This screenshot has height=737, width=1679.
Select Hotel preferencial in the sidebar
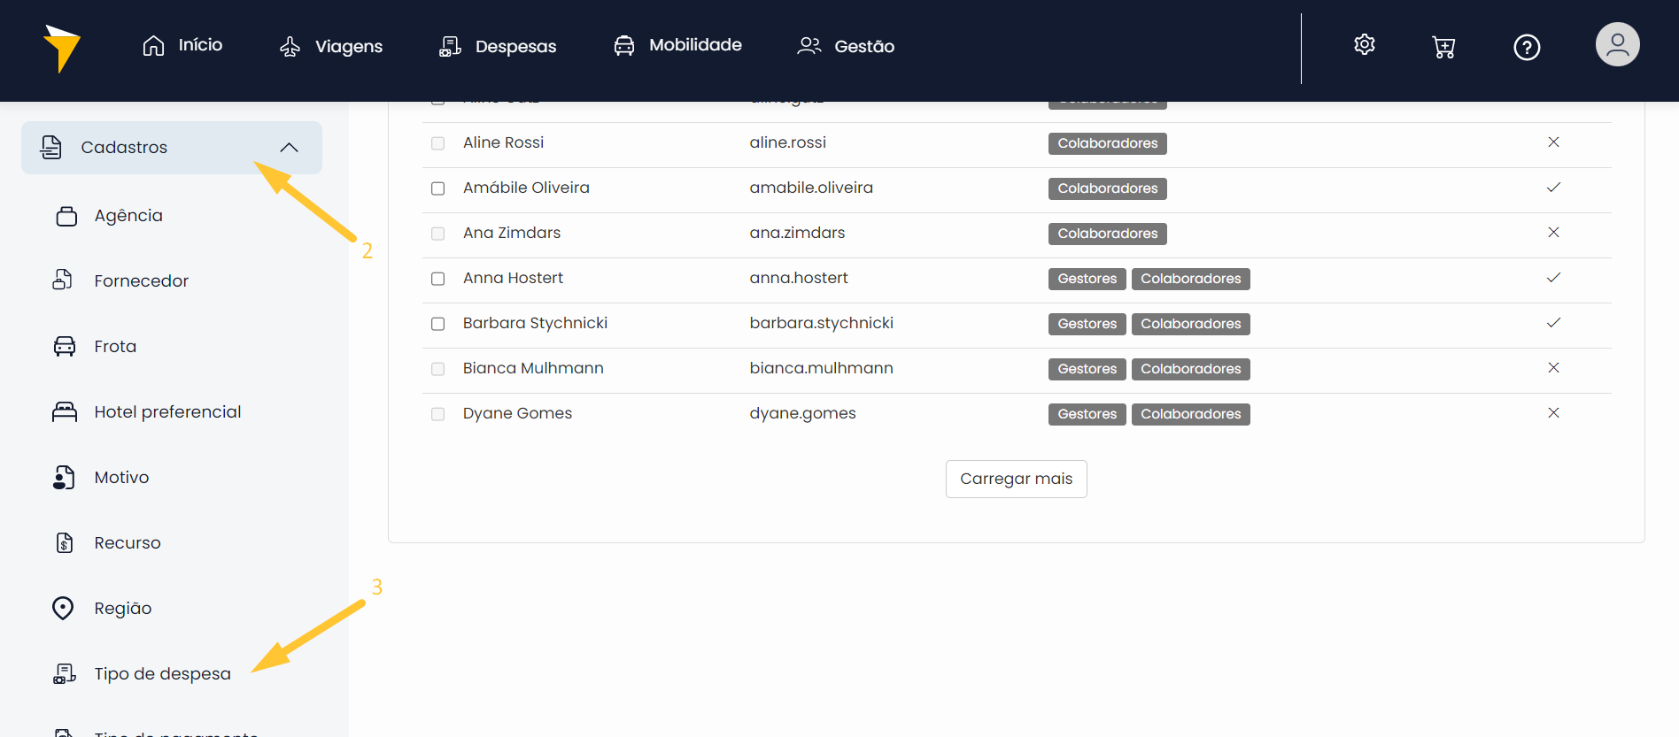(x=167, y=412)
